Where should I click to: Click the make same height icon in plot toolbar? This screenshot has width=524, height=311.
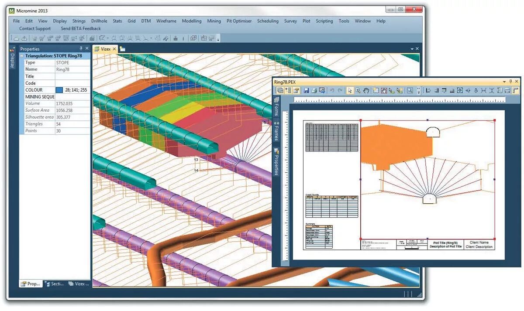(492, 90)
